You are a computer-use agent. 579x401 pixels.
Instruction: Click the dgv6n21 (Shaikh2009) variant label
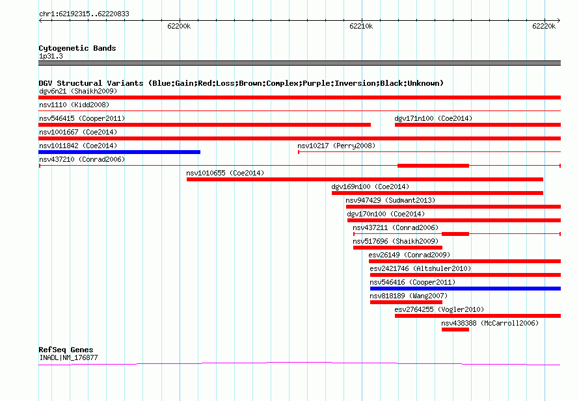(78, 91)
